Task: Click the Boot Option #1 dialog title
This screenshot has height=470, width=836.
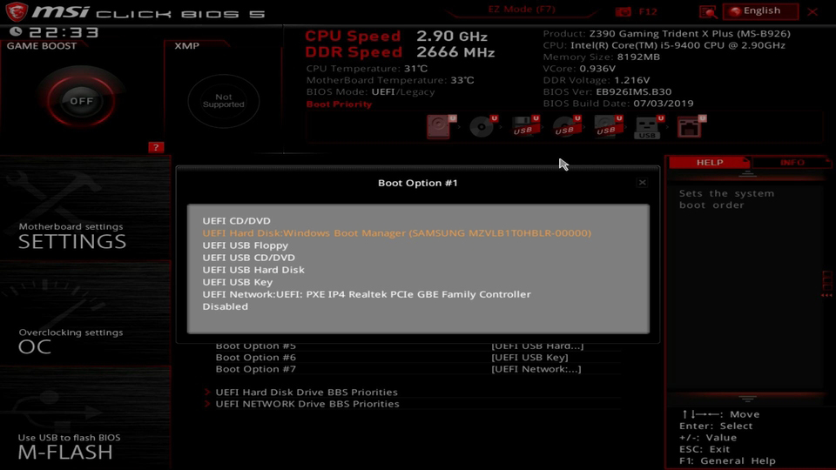Action: pos(417,183)
